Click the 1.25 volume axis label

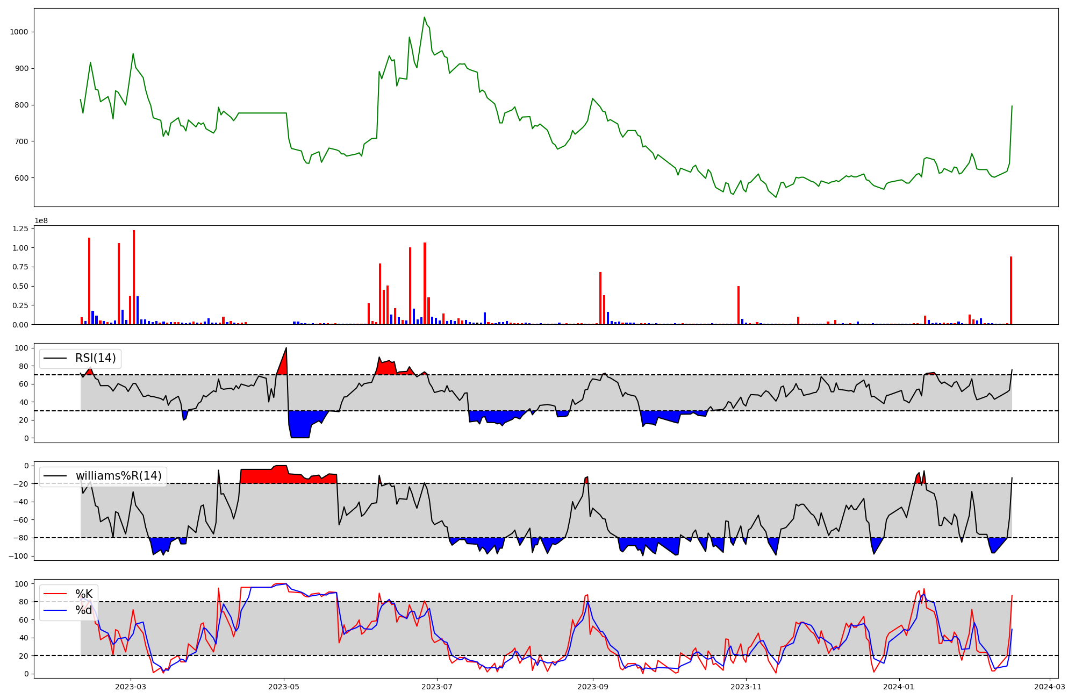click(20, 229)
